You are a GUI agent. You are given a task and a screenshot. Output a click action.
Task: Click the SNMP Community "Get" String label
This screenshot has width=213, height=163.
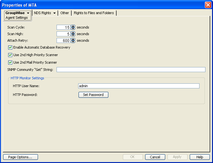pyautogui.click(x=30, y=70)
